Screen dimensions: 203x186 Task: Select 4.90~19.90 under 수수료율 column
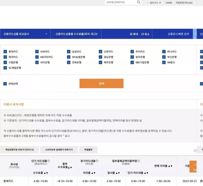click(x=41, y=181)
